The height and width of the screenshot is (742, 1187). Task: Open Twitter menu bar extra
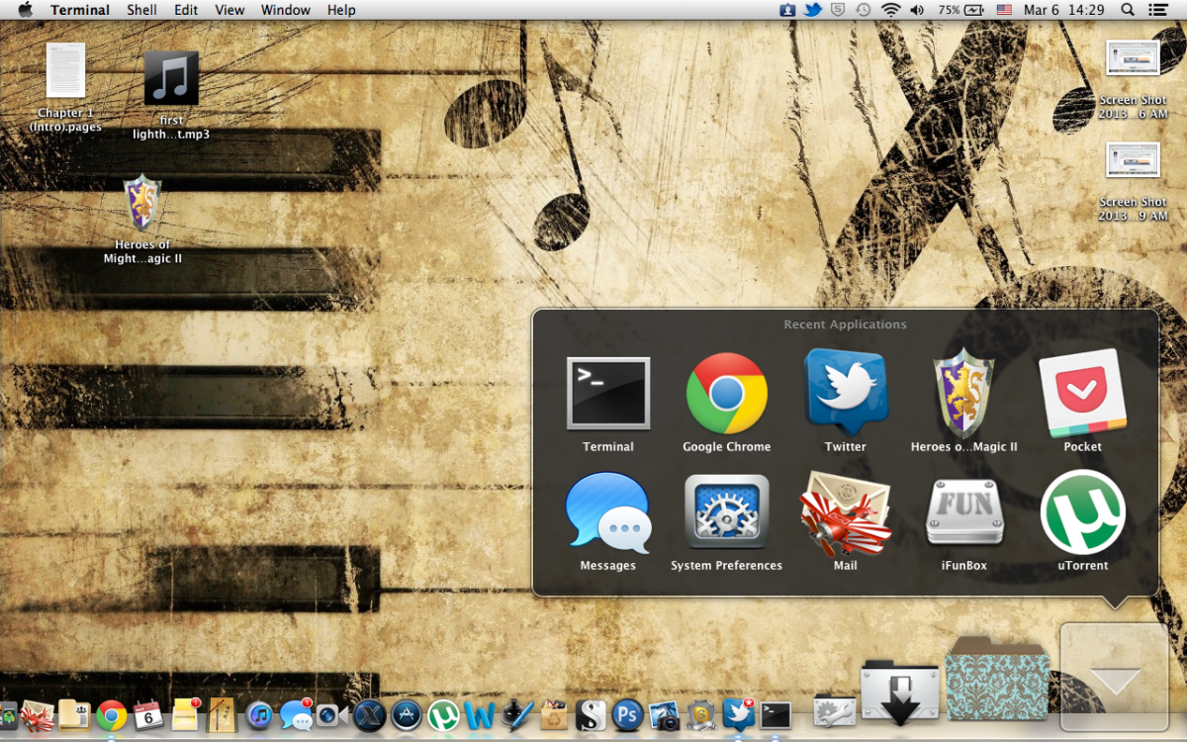pyautogui.click(x=813, y=10)
